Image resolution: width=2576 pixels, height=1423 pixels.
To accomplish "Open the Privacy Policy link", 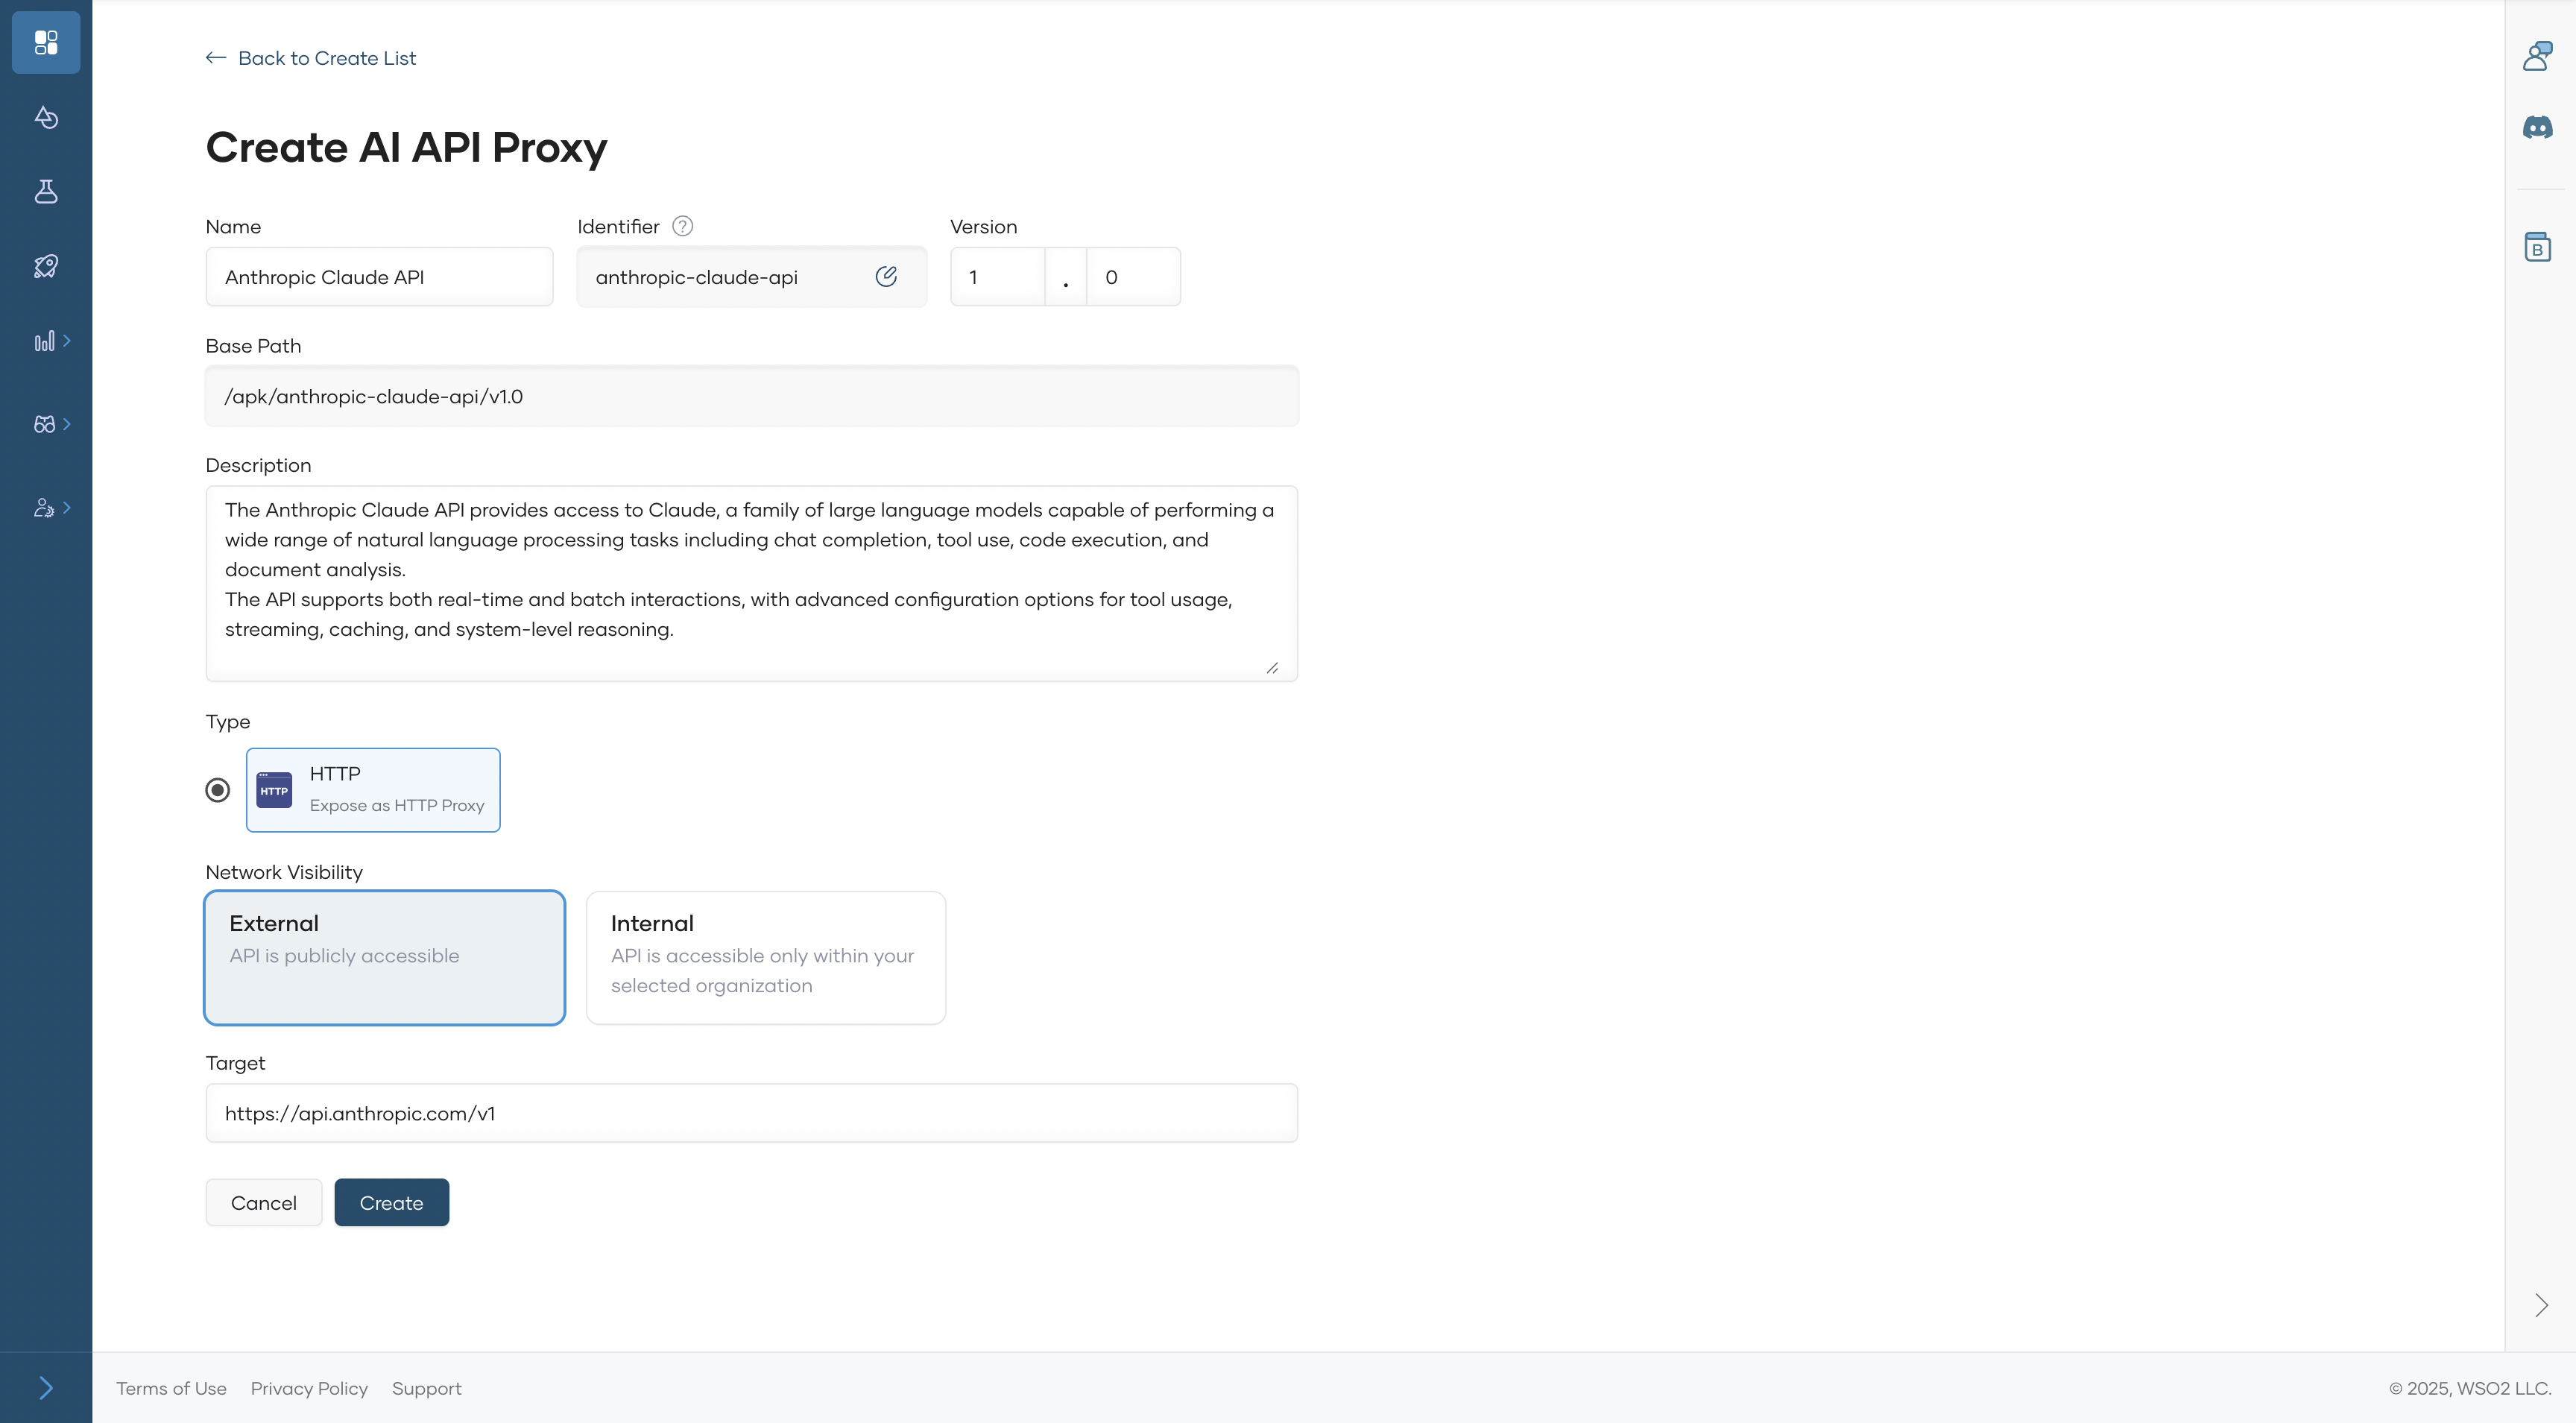I will [x=308, y=1388].
